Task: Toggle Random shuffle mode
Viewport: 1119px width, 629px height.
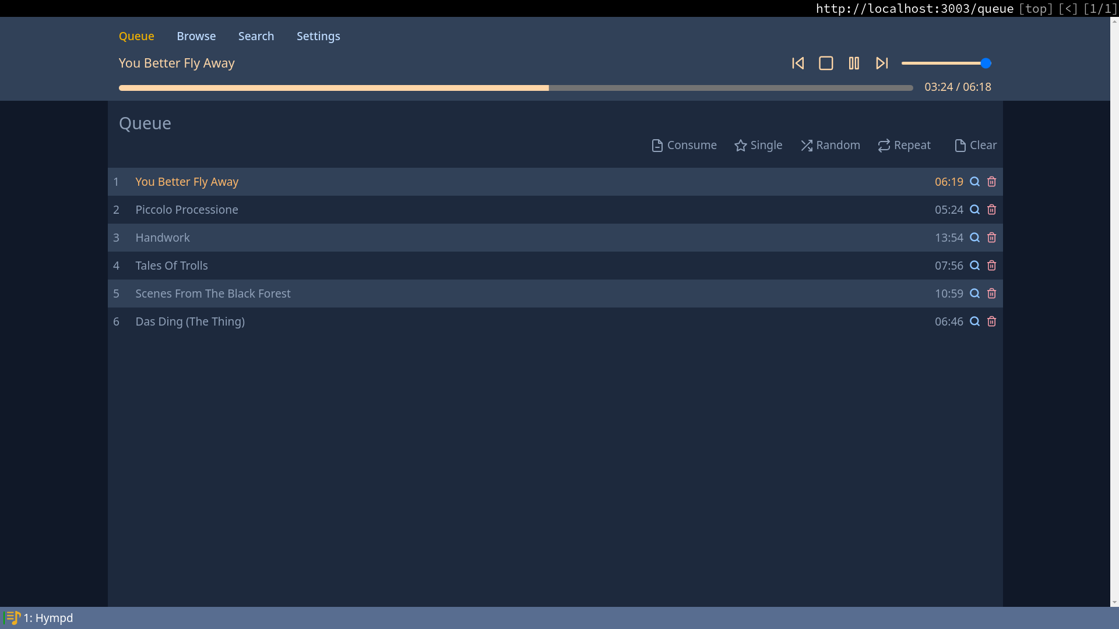Action: click(830, 145)
